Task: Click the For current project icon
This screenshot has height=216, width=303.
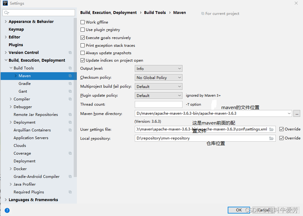Action: [203, 14]
